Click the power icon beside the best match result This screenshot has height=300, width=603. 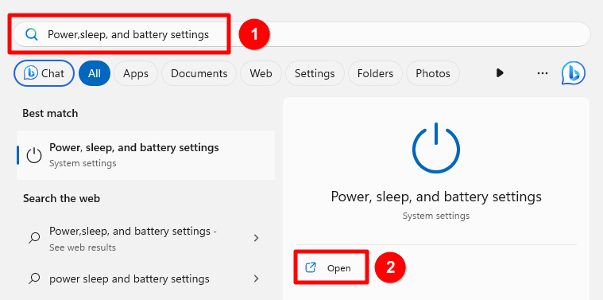point(34,155)
